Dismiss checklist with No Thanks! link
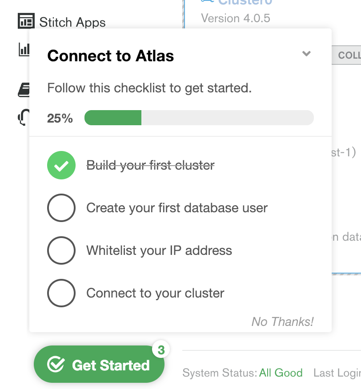Viewport: 361px width, 389px height. (283, 322)
